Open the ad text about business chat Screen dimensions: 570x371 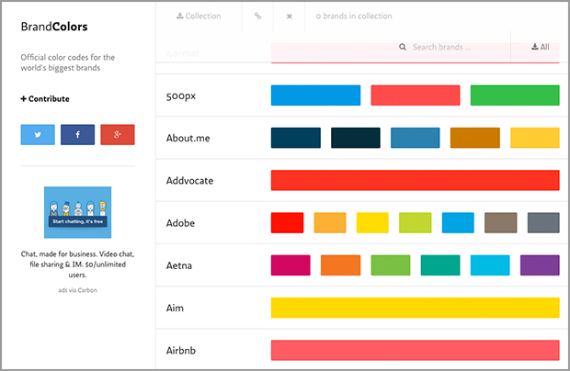click(x=78, y=264)
